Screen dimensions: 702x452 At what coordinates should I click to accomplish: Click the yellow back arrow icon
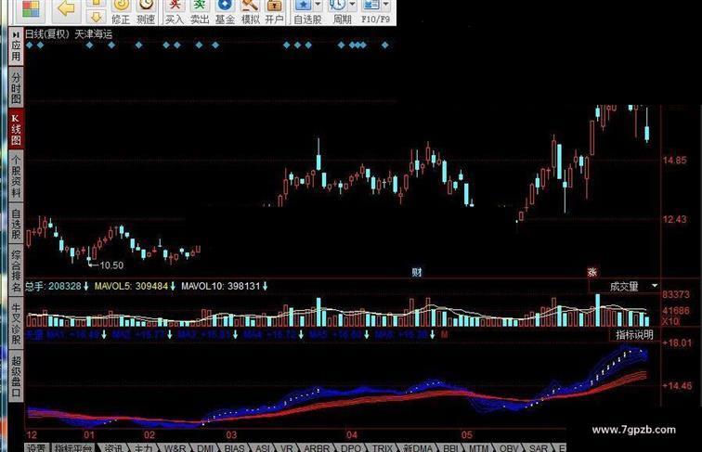[66, 7]
